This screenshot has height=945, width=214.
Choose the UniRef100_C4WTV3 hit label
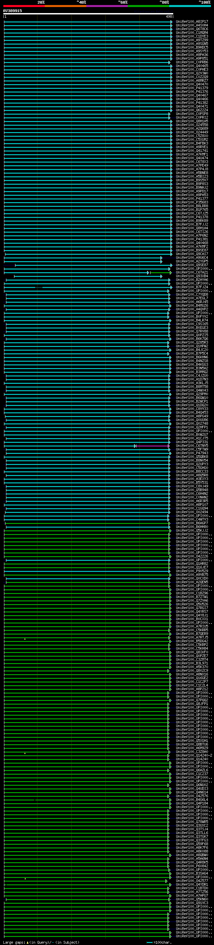point(192,520)
